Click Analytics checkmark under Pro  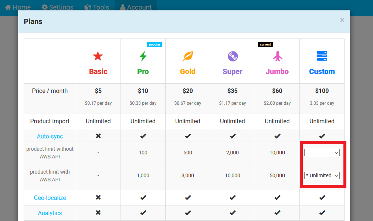(x=143, y=212)
